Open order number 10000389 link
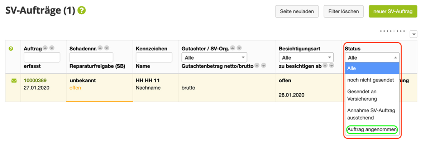430x143 pixels. click(x=35, y=80)
